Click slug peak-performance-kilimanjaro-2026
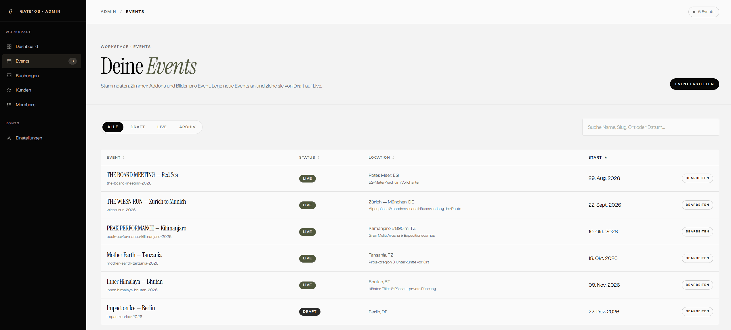Image resolution: width=731 pixels, height=330 pixels. coord(139,237)
